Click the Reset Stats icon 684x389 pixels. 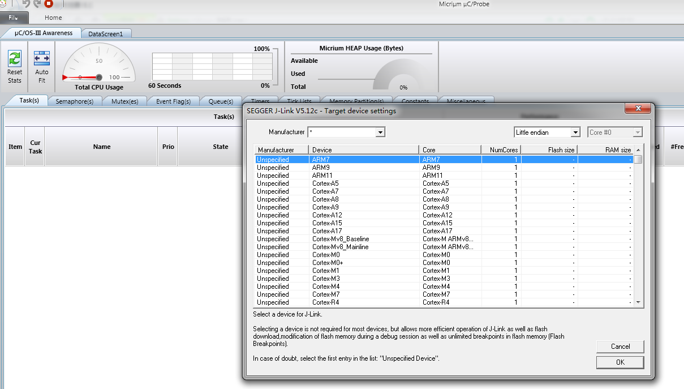coord(15,58)
